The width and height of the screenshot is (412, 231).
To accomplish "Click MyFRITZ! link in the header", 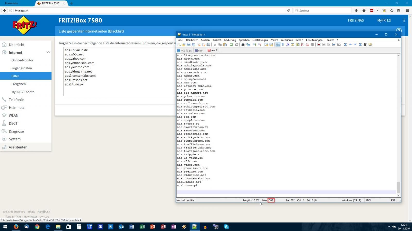I will tap(384, 20).
